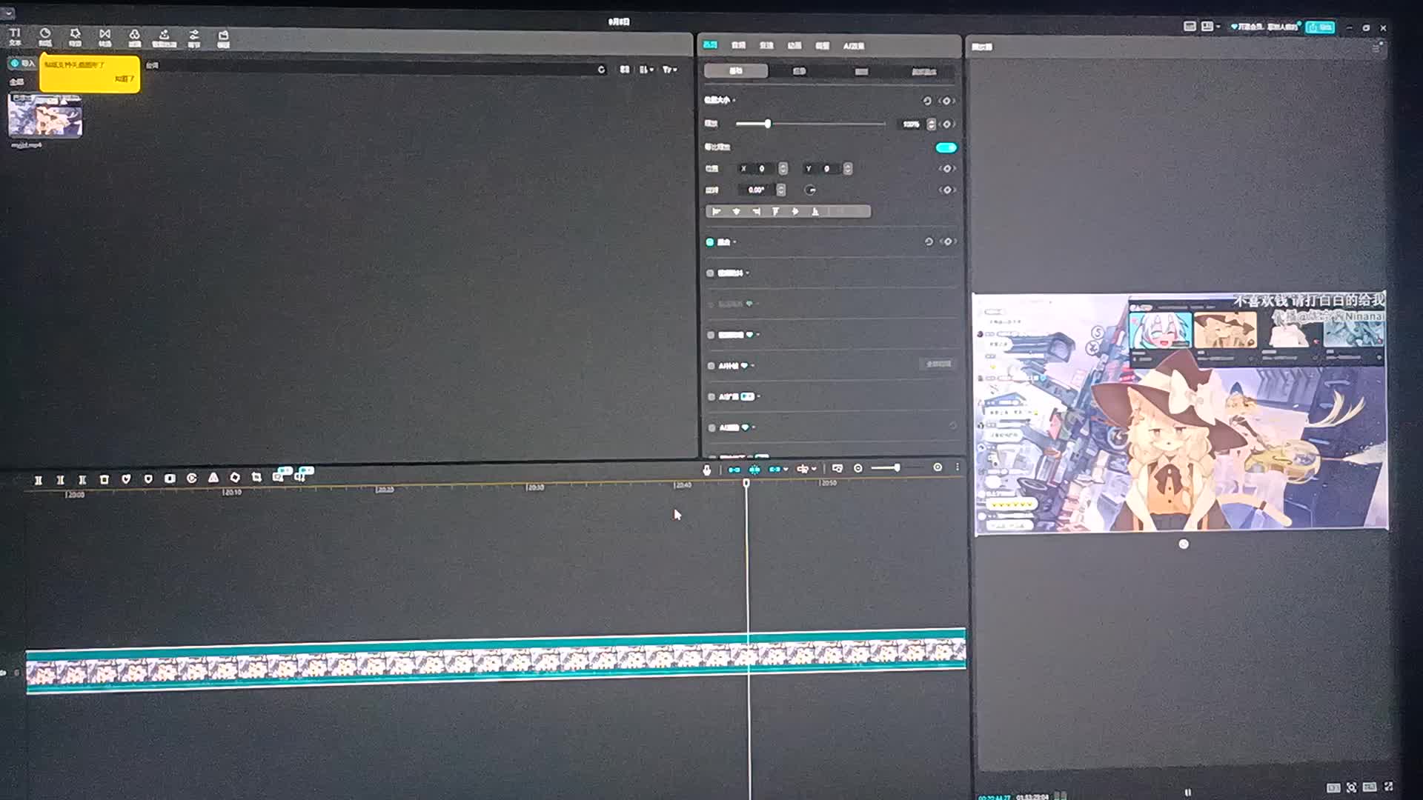Click the scale percentage stepper arrows
This screenshot has height=800, width=1423.
[932, 124]
